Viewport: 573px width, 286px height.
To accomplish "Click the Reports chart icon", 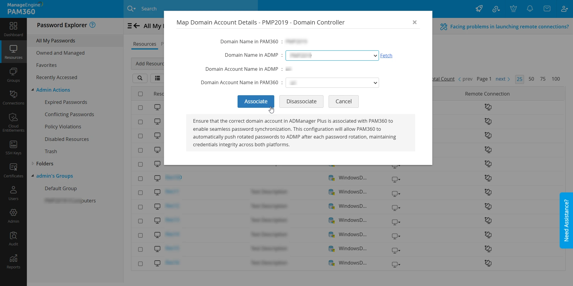I will click(13, 262).
